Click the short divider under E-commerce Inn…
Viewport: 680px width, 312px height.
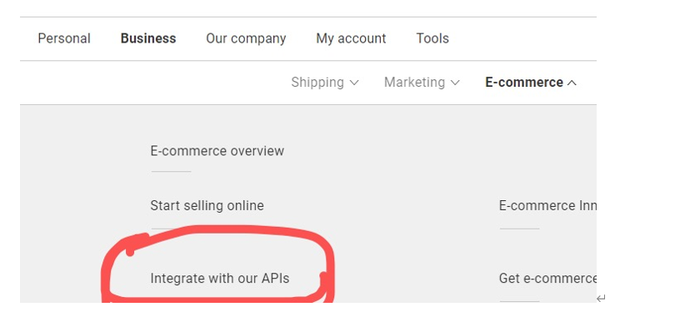point(519,229)
